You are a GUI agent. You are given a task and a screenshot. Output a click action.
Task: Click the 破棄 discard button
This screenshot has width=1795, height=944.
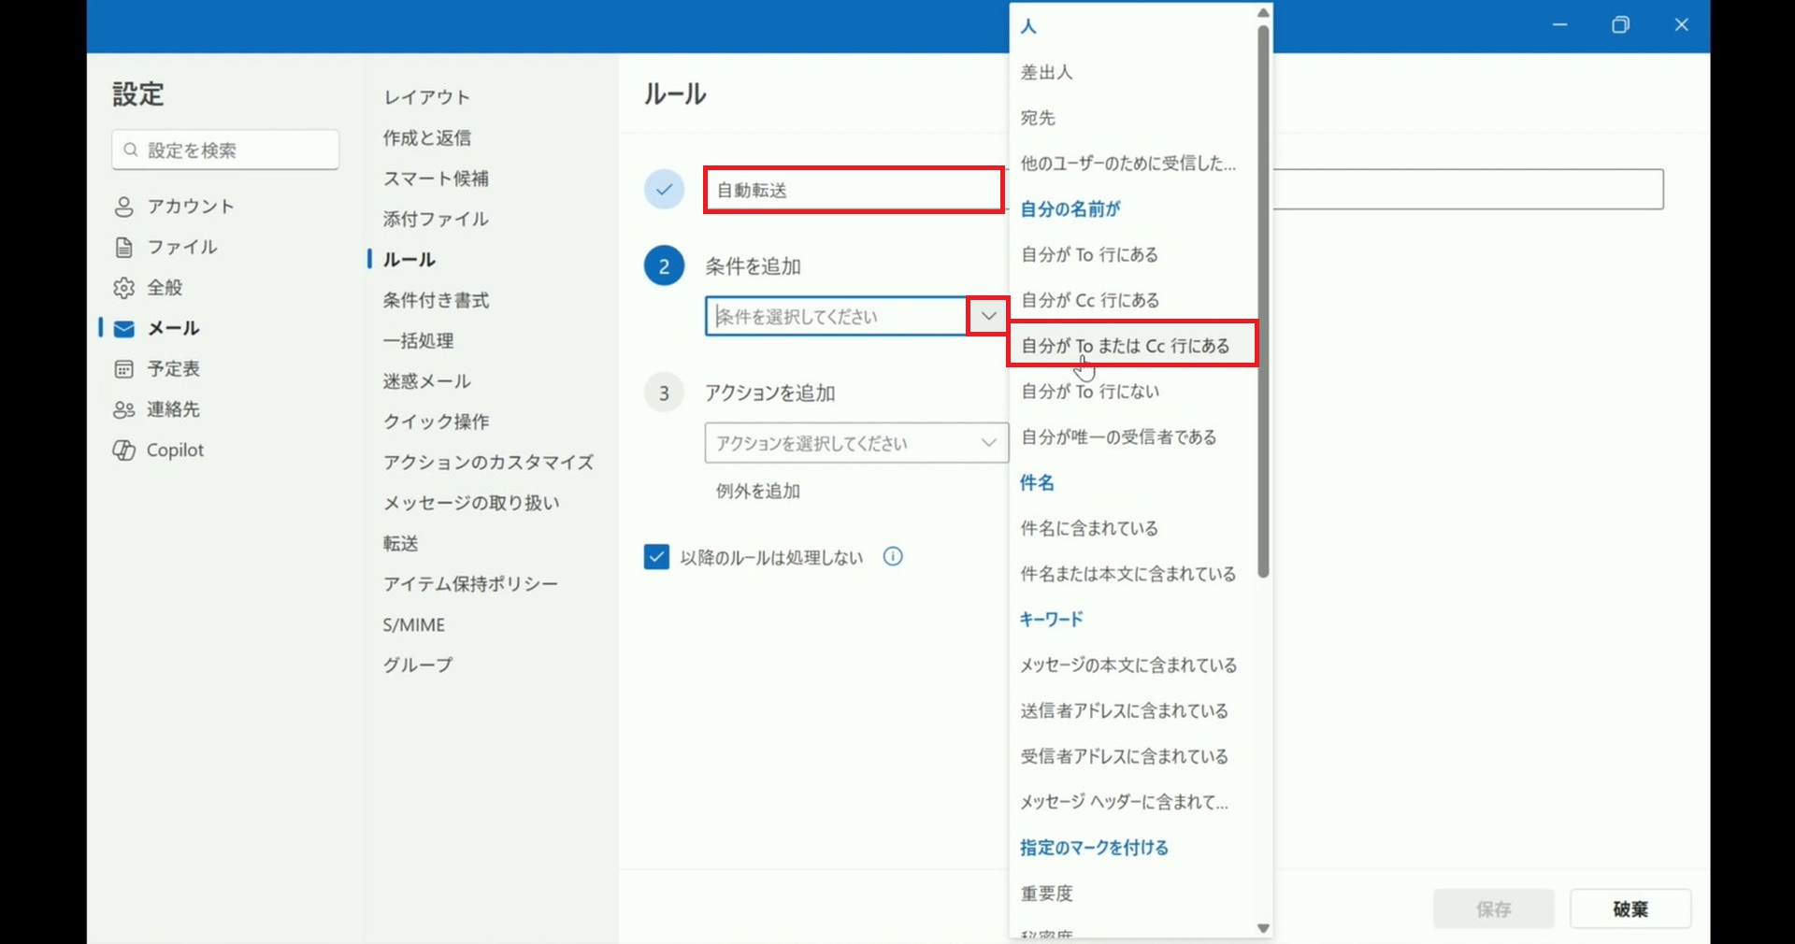pyautogui.click(x=1630, y=908)
